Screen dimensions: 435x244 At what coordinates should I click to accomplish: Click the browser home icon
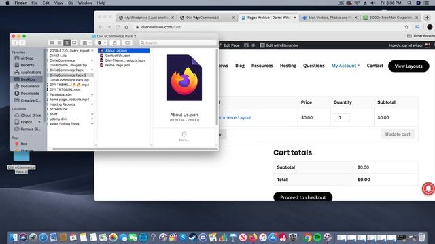[x=126, y=27]
